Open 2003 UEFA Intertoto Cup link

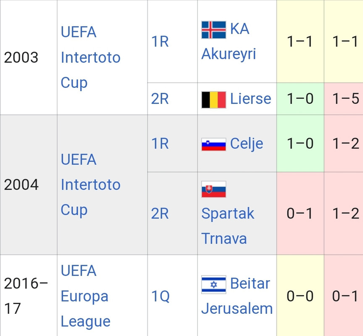click(90, 58)
